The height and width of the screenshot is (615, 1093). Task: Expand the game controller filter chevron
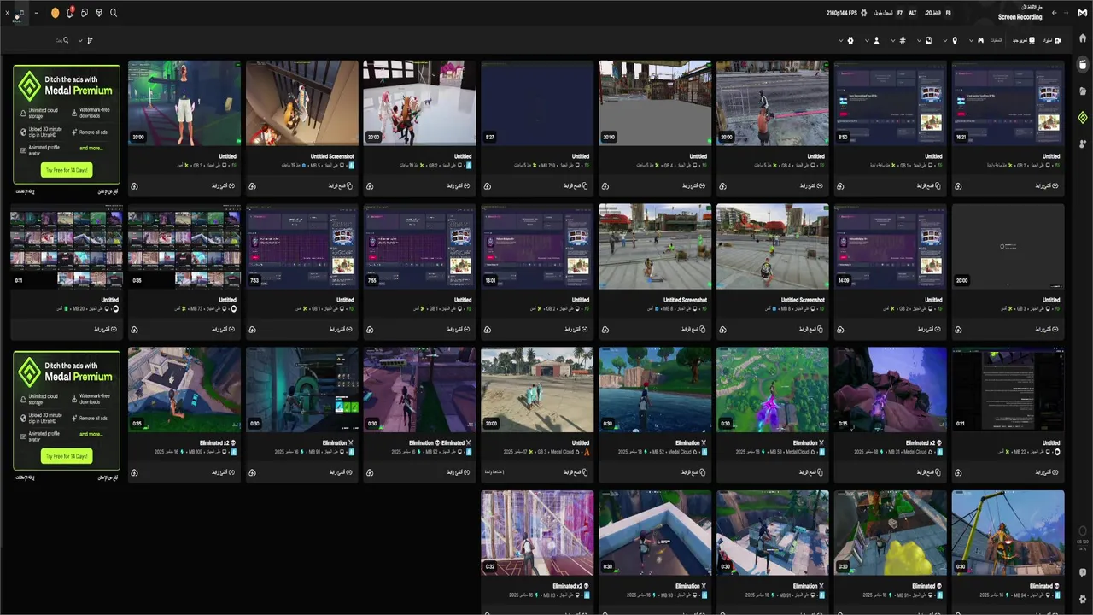pyautogui.click(x=971, y=40)
